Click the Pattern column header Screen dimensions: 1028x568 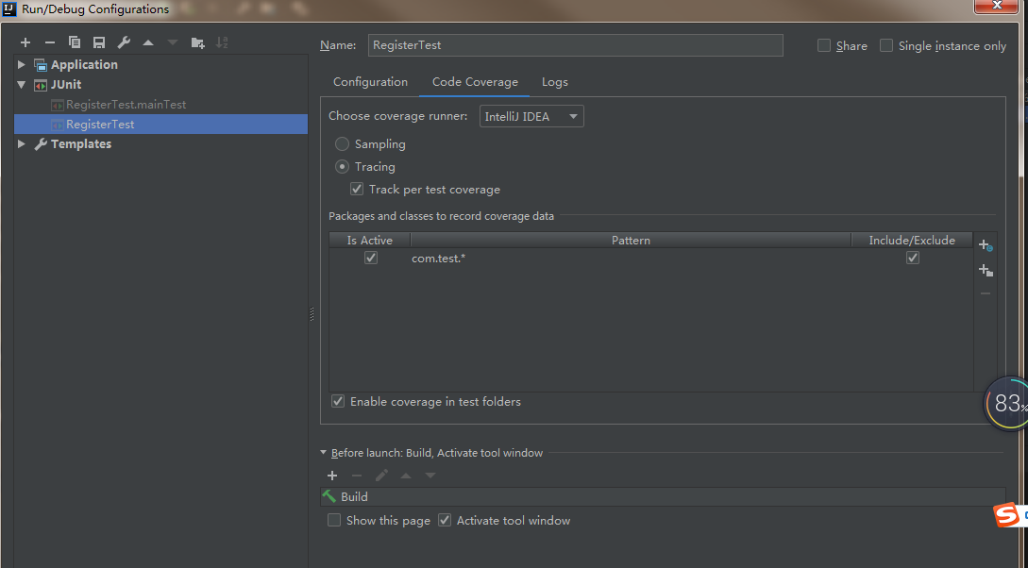point(631,241)
